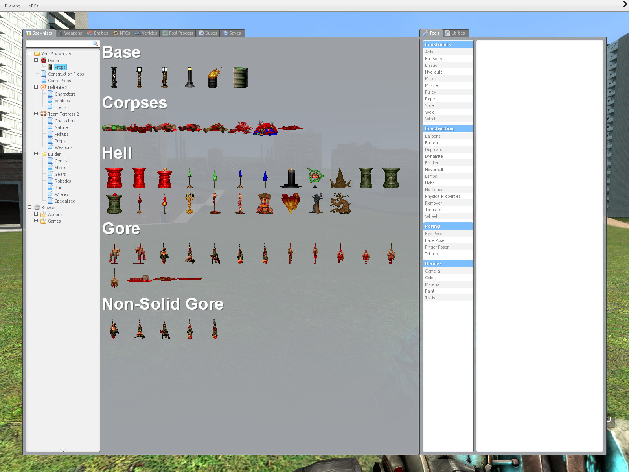Spawn the gold candelabra prop
Screen dimensions: 629x472
pos(189,203)
